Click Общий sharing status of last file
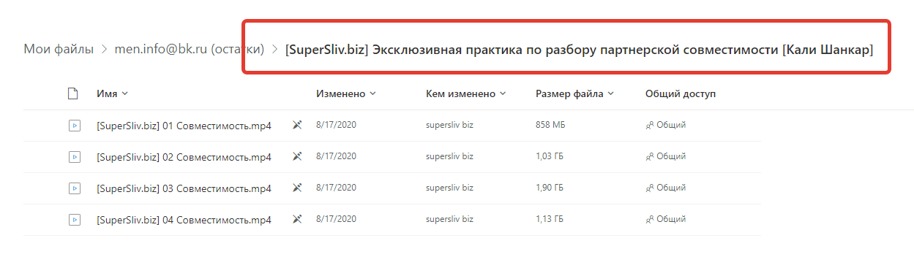Image resolution: width=914 pixels, height=276 pixels. click(x=665, y=219)
